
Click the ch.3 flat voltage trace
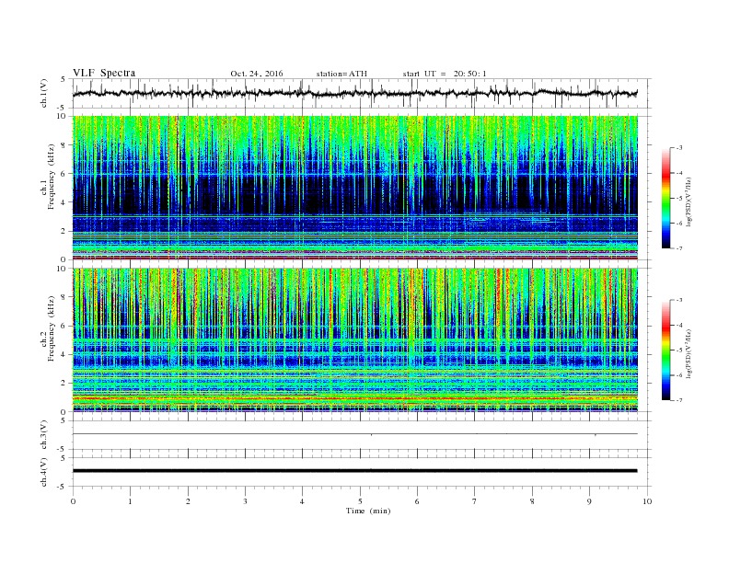[x=354, y=434]
